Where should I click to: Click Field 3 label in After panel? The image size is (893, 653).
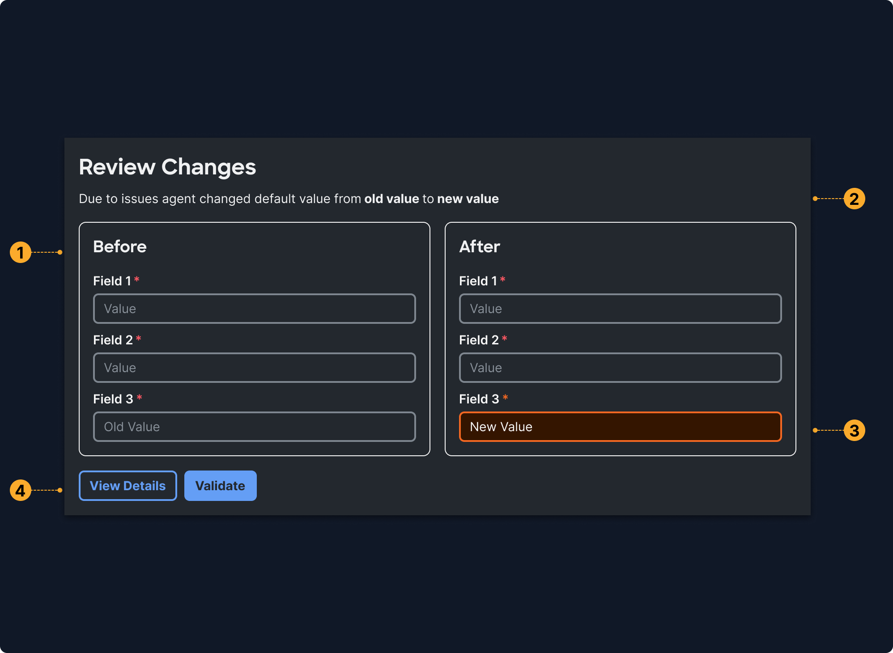479,399
